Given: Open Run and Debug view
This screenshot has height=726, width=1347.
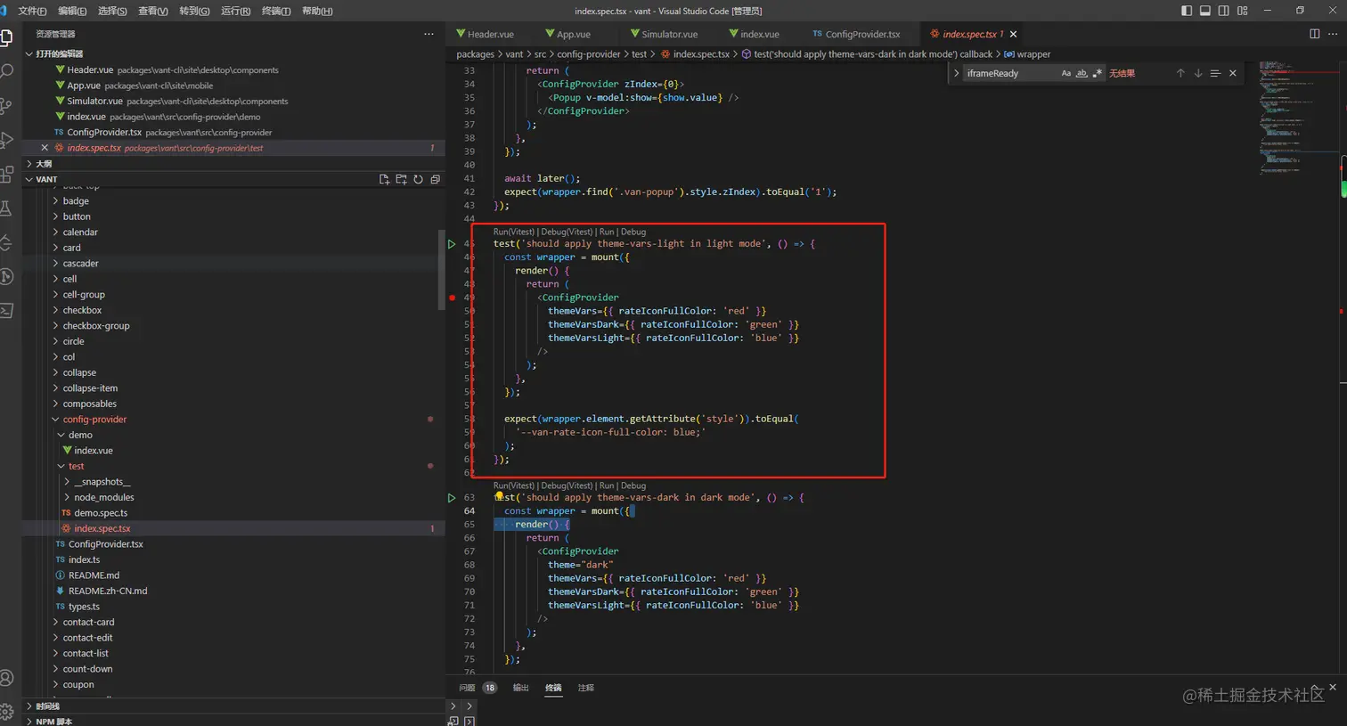Looking at the screenshot, I should [6, 140].
